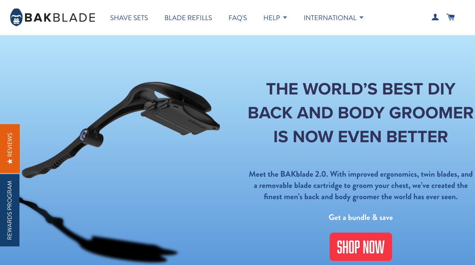Expand the INTERNATIONAL dropdown arrow
The width and height of the screenshot is (475, 265).
tap(361, 17)
